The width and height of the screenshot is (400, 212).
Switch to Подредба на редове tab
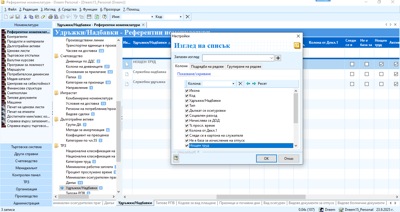(207, 67)
